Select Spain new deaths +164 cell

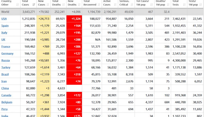pos(74,26)
